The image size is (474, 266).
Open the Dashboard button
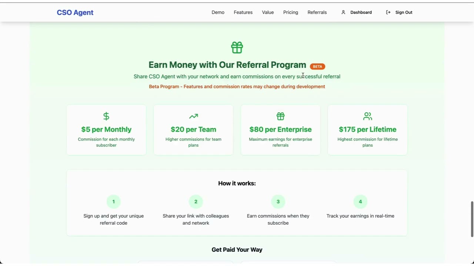361,13
